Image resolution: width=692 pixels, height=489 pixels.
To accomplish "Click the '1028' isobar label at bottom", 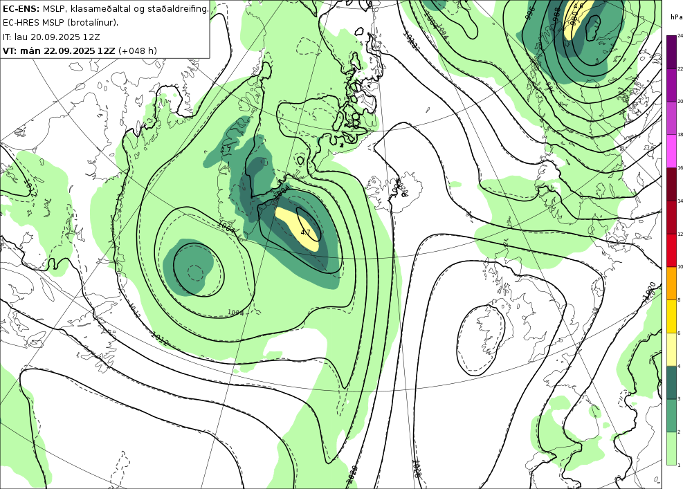I will (x=415, y=469).
